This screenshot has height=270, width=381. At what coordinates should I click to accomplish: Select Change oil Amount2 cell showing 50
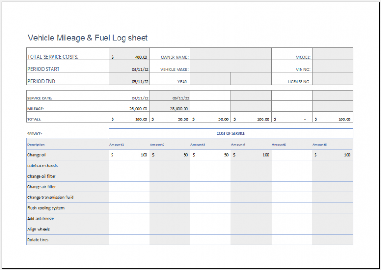170,155
